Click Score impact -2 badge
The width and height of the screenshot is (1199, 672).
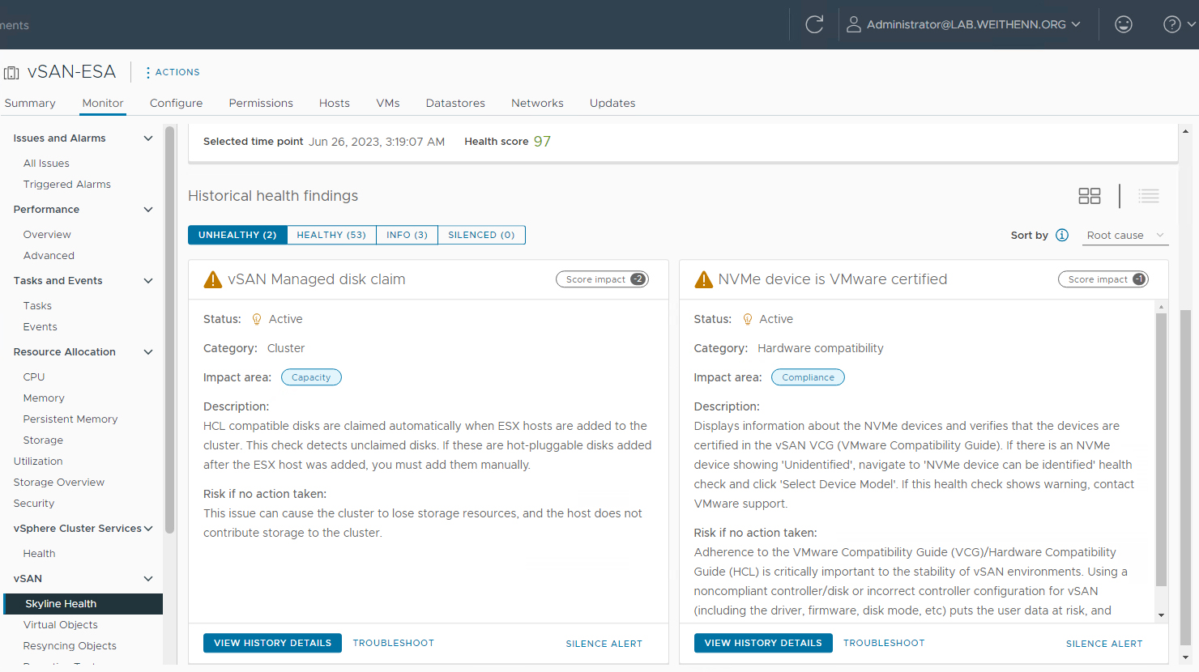coord(602,279)
